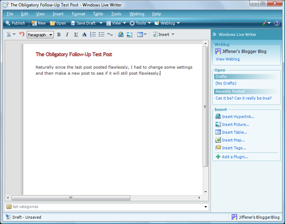This screenshot has width=285, height=224.
Task: Click the Cut scissors icon
Action: [8, 35]
